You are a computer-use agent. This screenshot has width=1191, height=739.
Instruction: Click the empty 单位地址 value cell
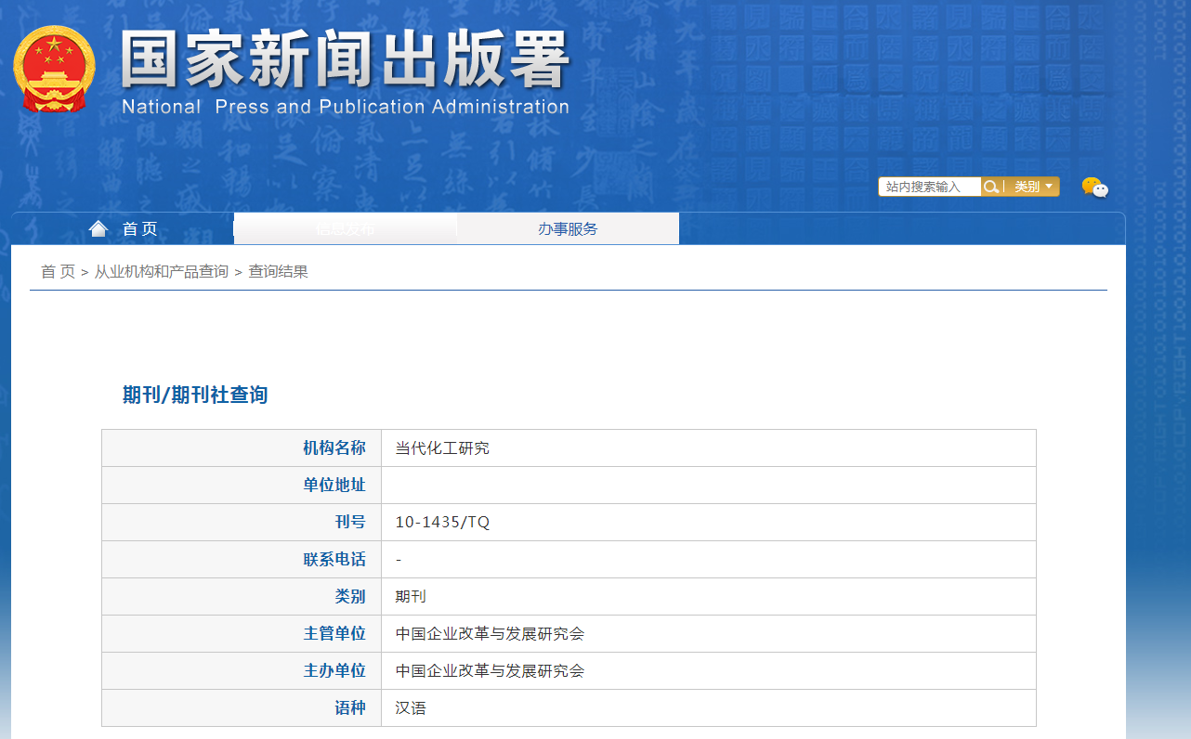tap(708, 485)
